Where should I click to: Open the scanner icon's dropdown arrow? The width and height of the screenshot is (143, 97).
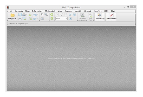click(x=27, y=15)
